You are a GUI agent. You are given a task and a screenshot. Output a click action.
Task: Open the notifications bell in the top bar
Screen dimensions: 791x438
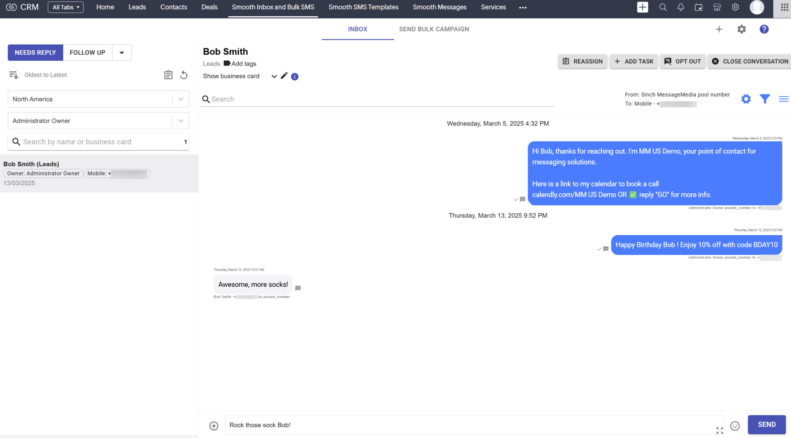point(681,7)
